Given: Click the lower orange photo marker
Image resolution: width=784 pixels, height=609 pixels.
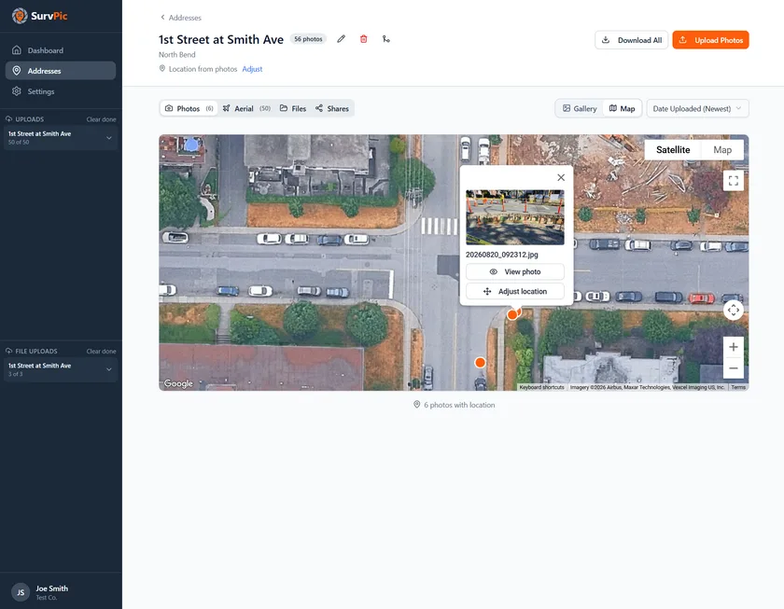Looking at the screenshot, I should click(x=480, y=363).
